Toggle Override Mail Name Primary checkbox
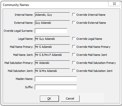 pos(74,47)
